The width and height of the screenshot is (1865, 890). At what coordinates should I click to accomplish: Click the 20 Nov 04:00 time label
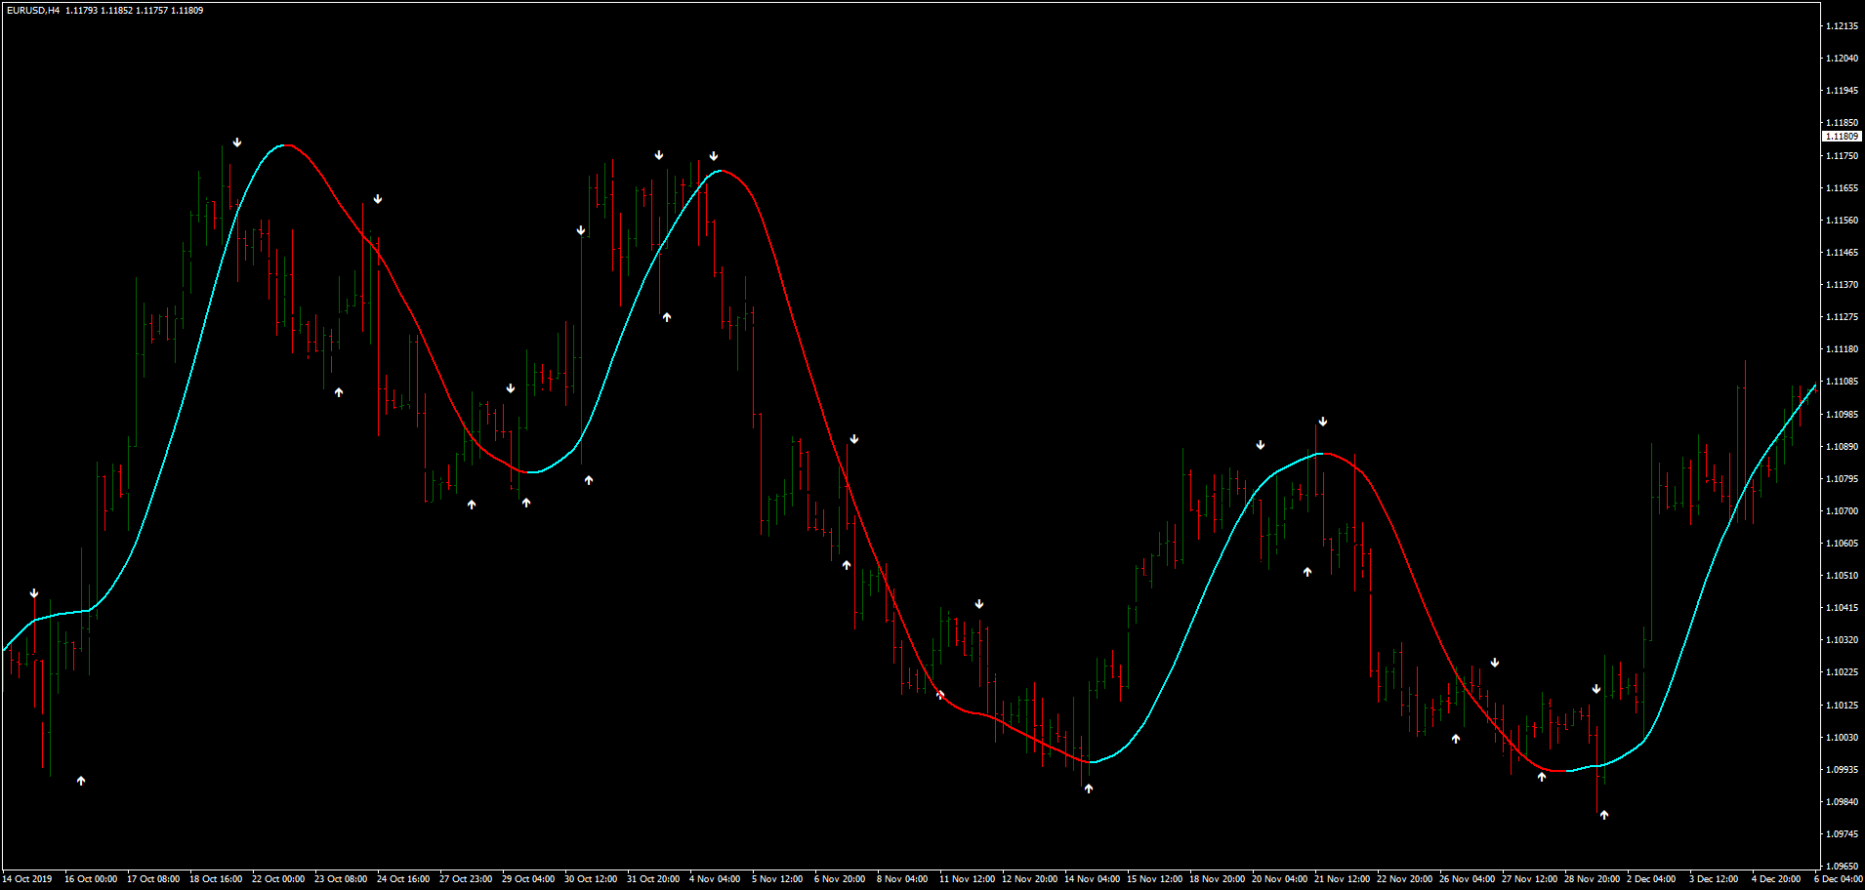(1279, 879)
